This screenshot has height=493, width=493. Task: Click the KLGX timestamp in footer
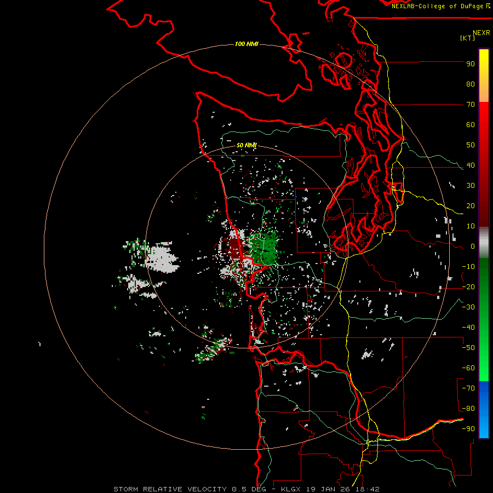pos(330,489)
